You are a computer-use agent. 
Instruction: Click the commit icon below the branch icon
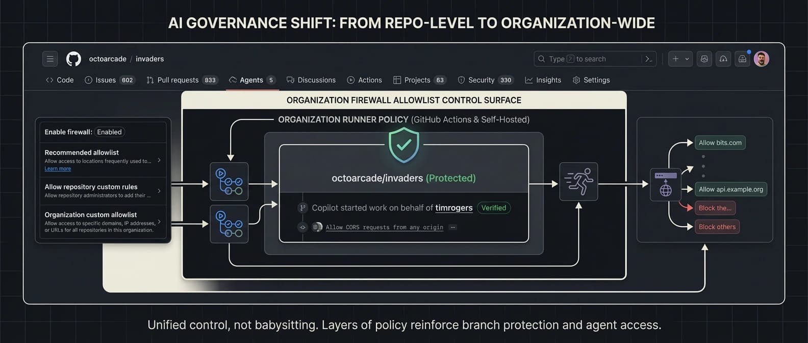302,227
